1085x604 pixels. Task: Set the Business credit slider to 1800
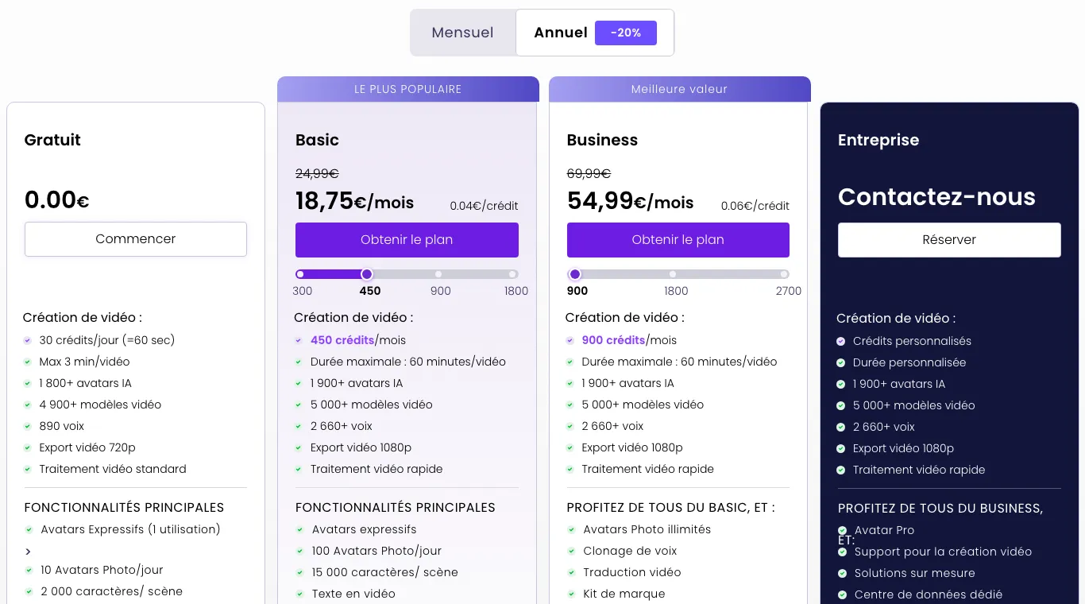(672, 274)
